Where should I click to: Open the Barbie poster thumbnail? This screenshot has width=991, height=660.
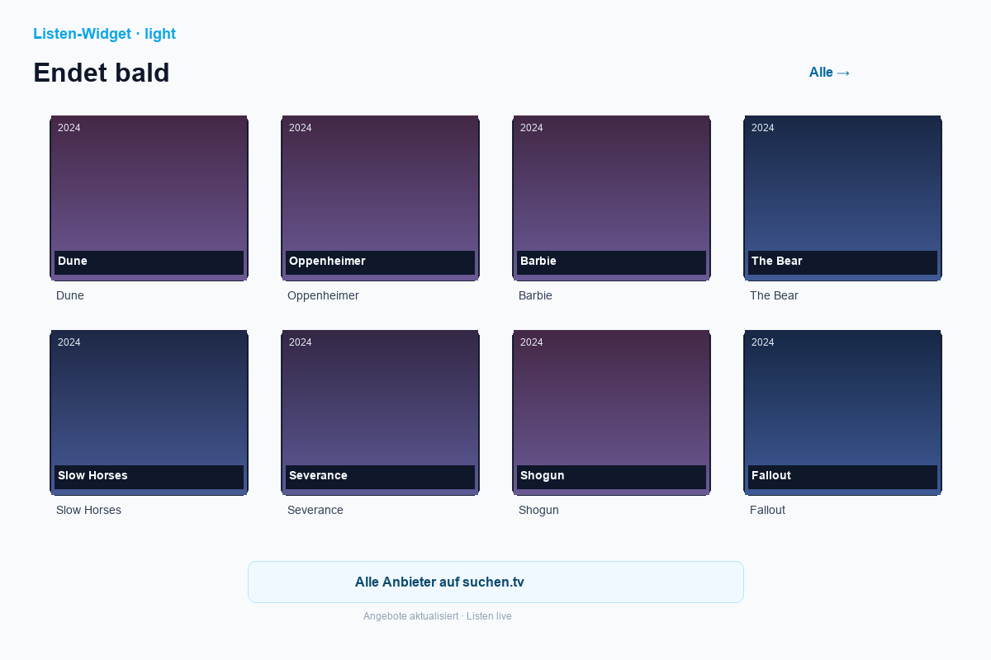tap(611, 198)
